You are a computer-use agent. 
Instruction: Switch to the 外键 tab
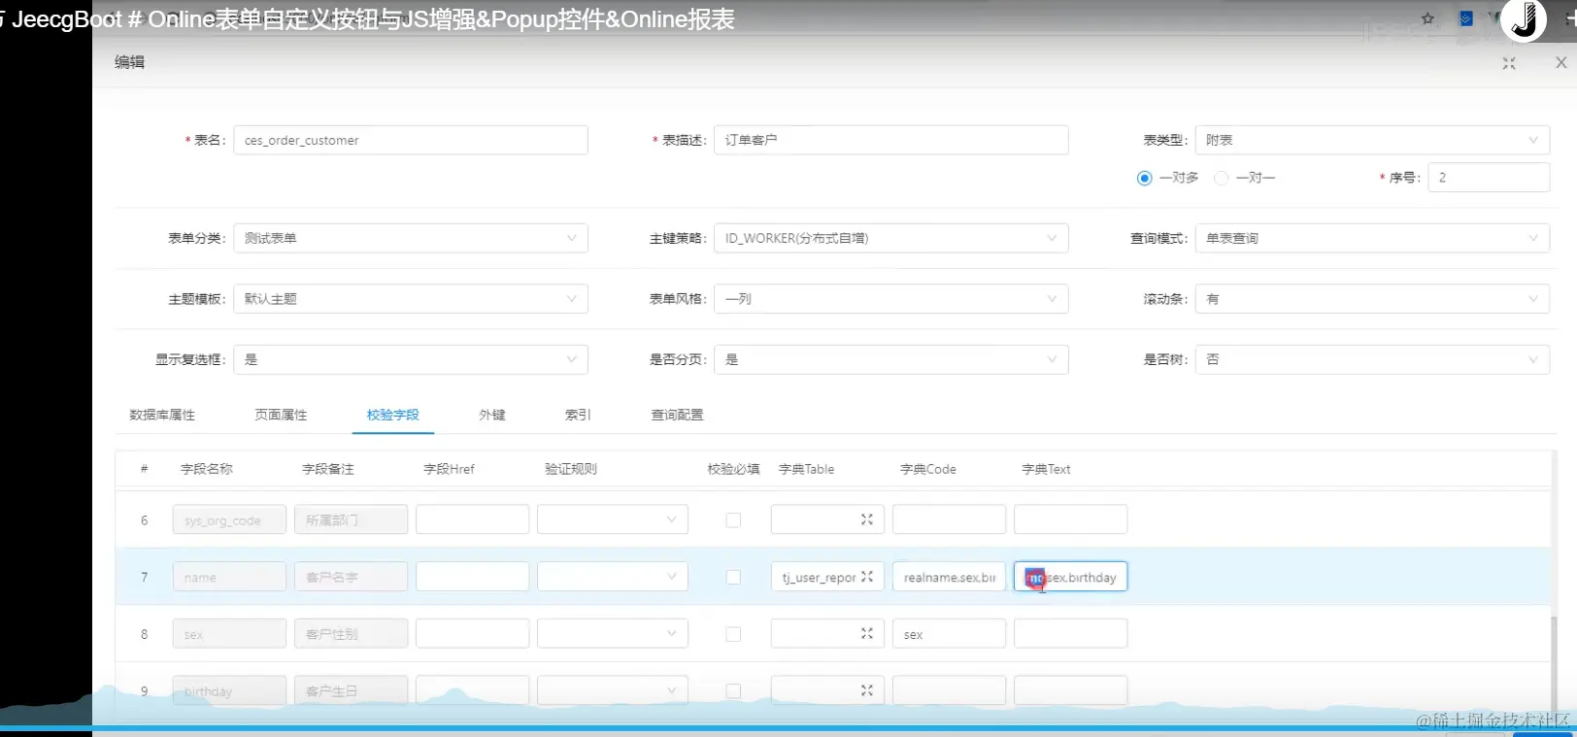(492, 415)
